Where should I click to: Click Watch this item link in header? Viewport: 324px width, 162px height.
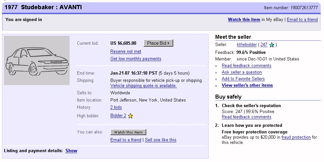point(244,20)
